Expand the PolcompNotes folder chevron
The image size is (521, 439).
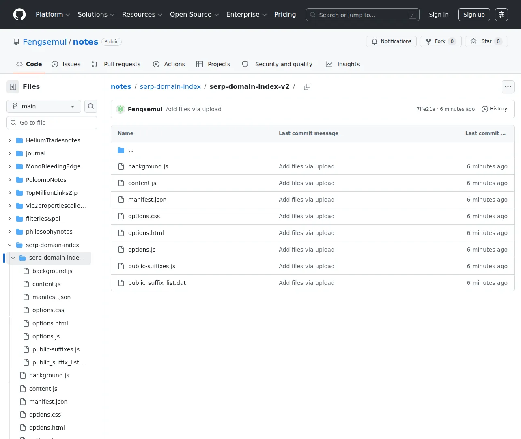point(10,180)
